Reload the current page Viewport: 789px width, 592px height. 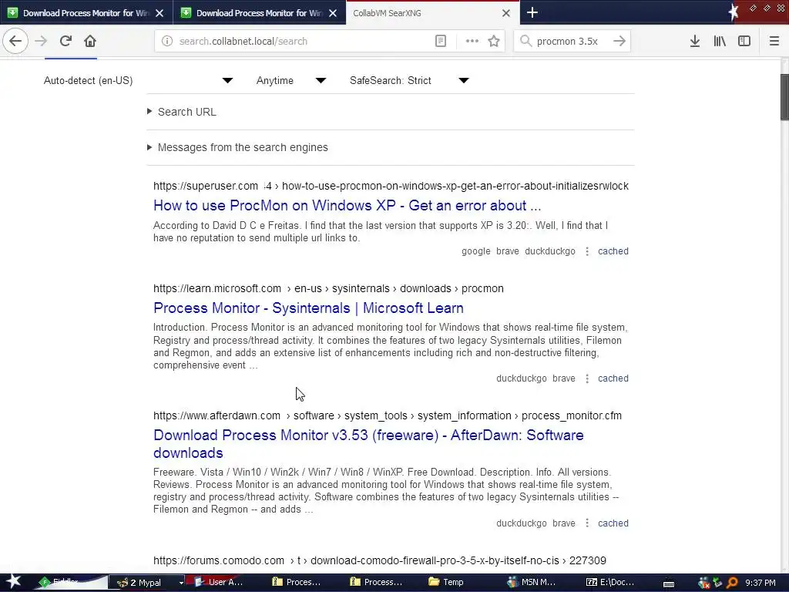click(x=65, y=41)
